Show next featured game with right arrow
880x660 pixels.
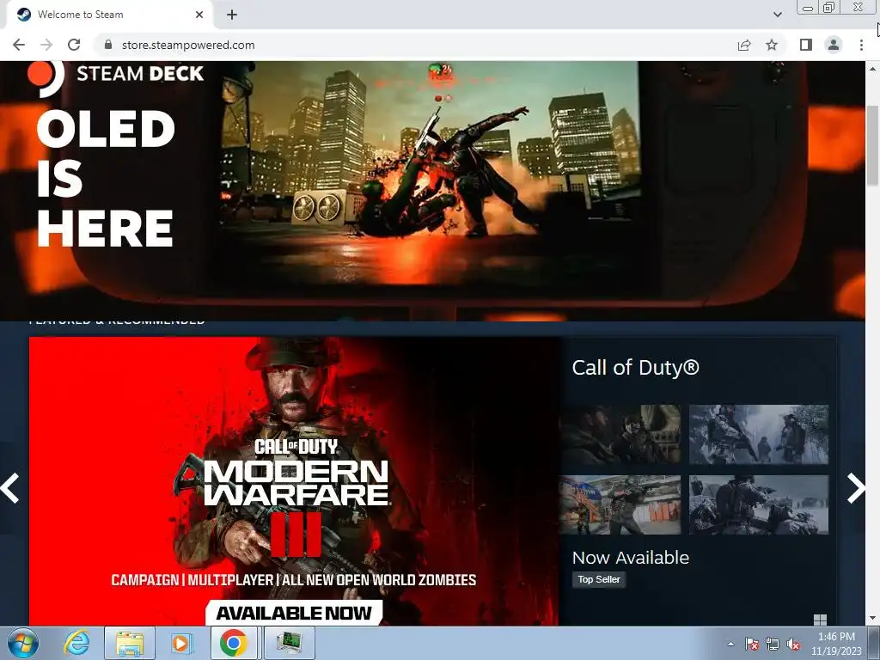click(855, 488)
